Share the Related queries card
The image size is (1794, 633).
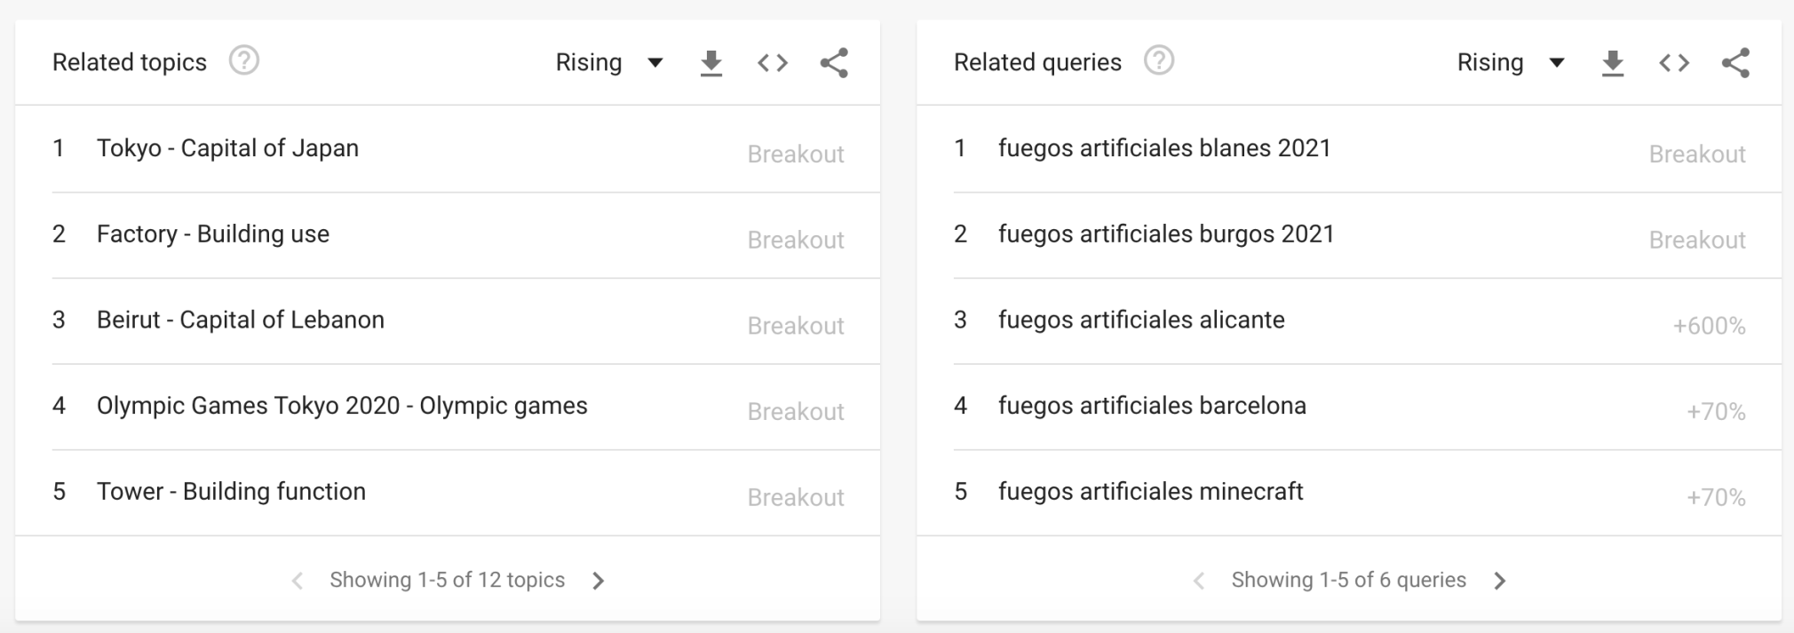[1735, 63]
